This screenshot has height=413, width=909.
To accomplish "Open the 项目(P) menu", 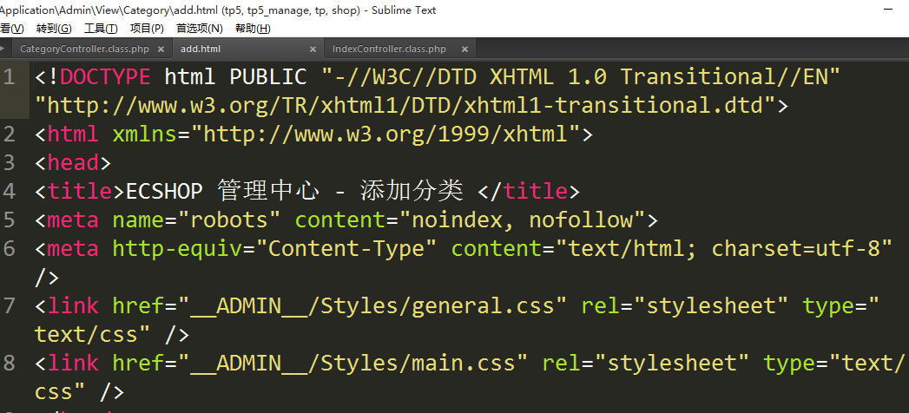I will tap(147, 29).
